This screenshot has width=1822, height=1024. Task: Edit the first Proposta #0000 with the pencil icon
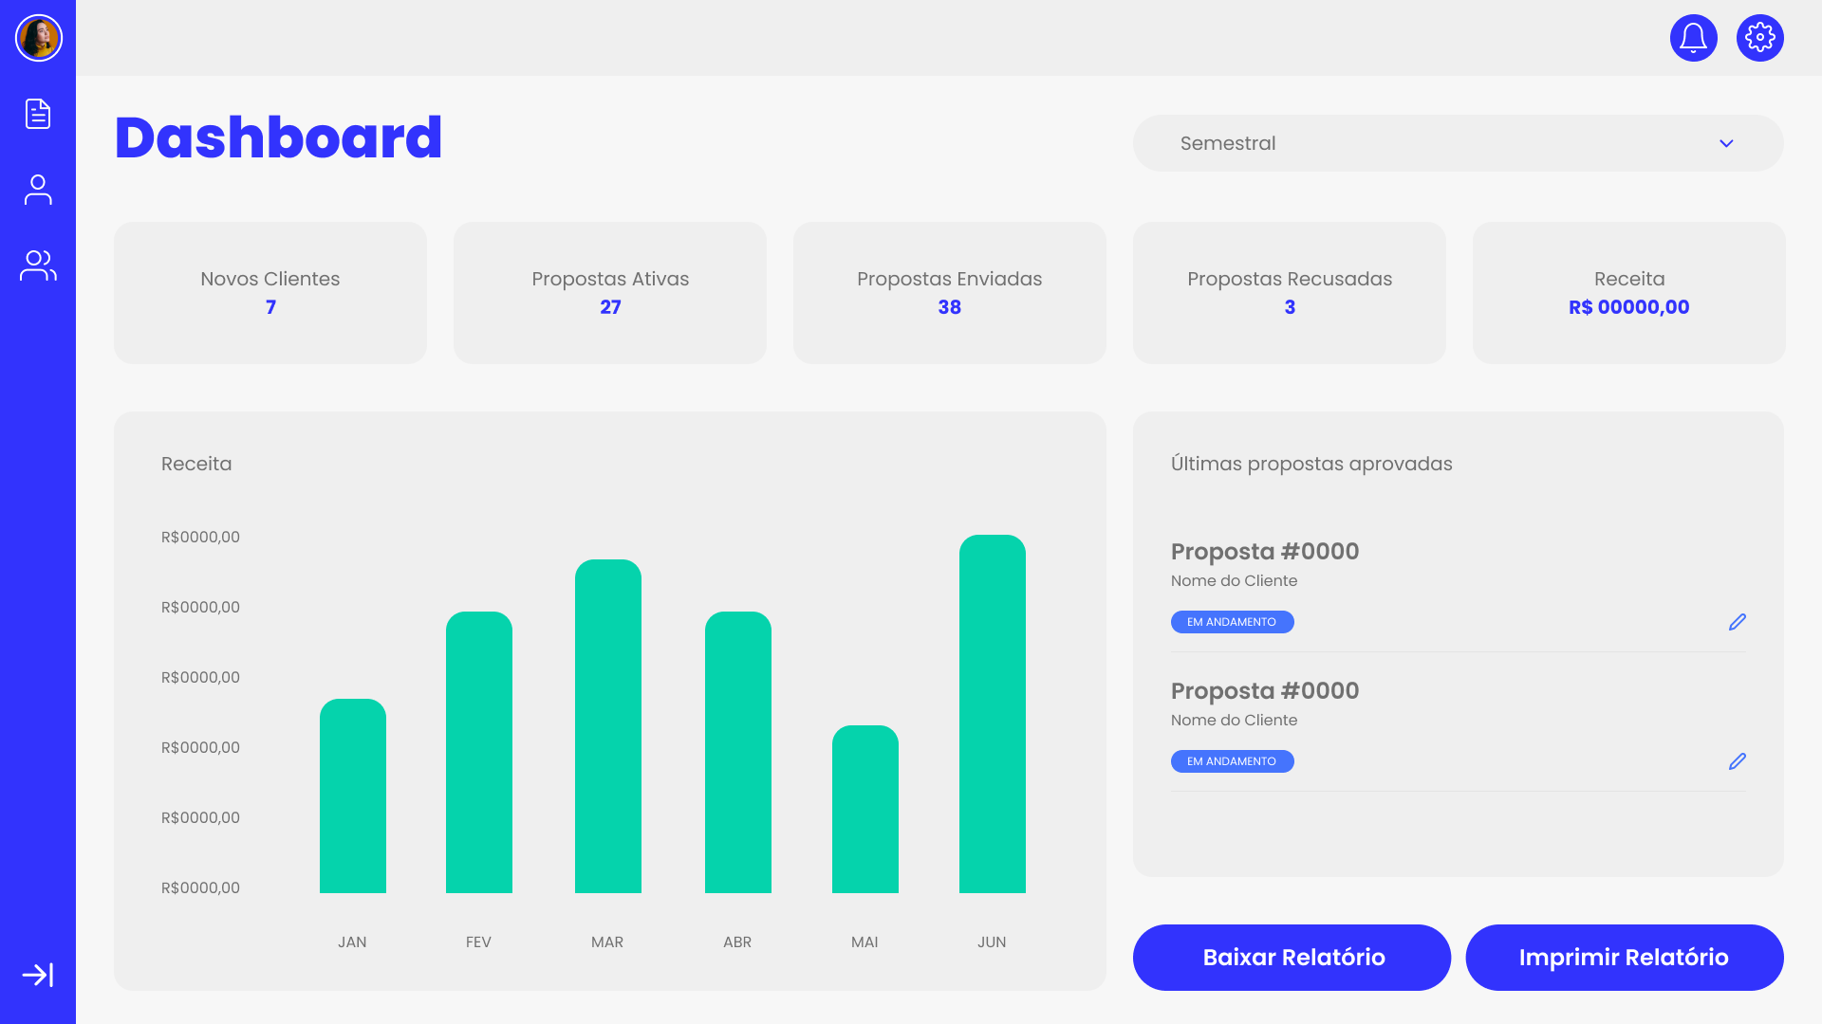pos(1738,621)
